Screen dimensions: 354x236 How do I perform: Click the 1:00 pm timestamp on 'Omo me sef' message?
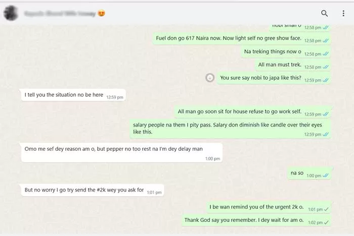212,158
